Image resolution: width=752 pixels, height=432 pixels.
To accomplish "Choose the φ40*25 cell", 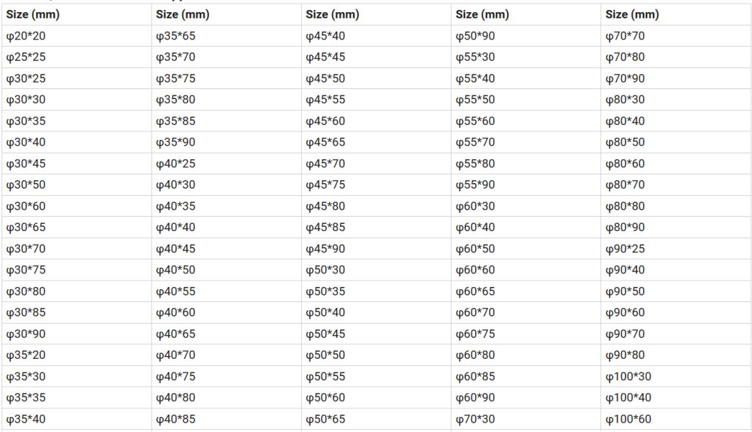I will coord(226,164).
